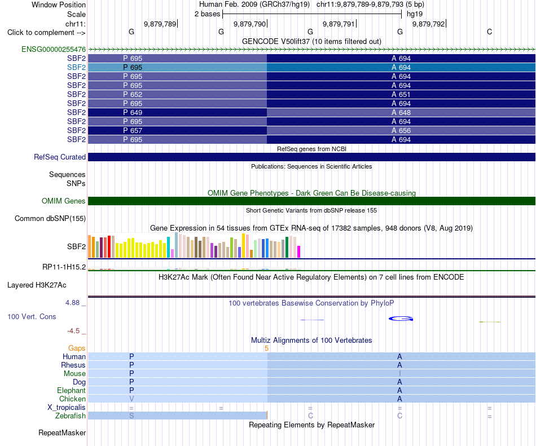Screen dimensions: 536x446
Task: Click the P 649 codon block
Action: [x=177, y=112]
